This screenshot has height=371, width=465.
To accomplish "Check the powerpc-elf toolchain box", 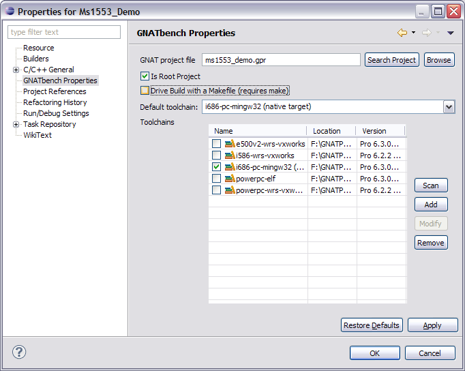I will point(217,179).
